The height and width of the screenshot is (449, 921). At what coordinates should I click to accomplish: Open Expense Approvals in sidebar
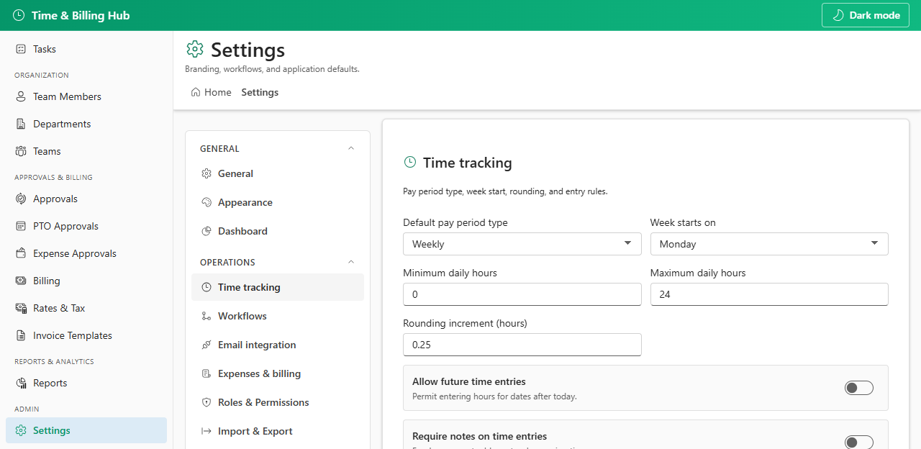pyautogui.click(x=86, y=253)
